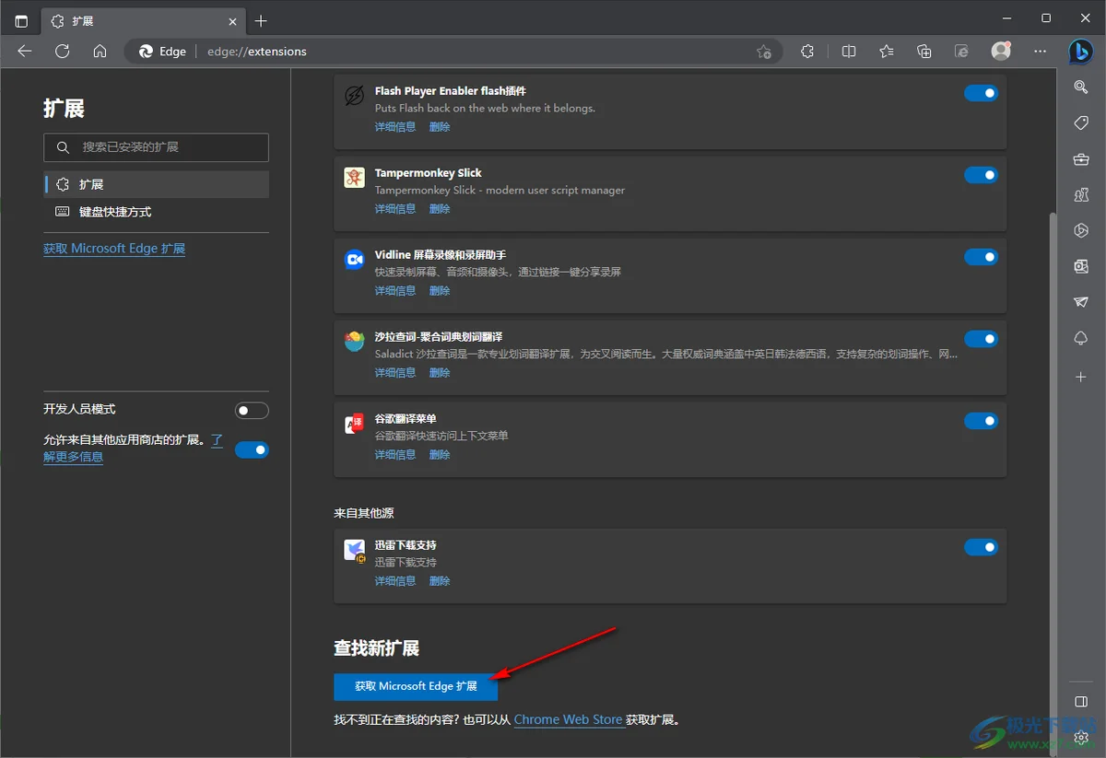The width and height of the screenshot is (1106, 758).
Task: Open 获取 Microsoft Edge 扩展 link in left panel
Action: pyautogui.click(x=114, y=249)
